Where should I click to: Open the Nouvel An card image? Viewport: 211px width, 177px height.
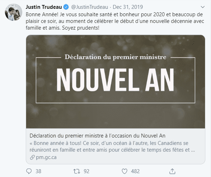tap(116, 81)
